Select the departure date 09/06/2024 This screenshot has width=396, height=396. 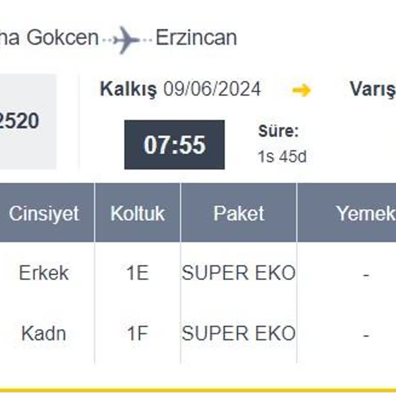212,90
